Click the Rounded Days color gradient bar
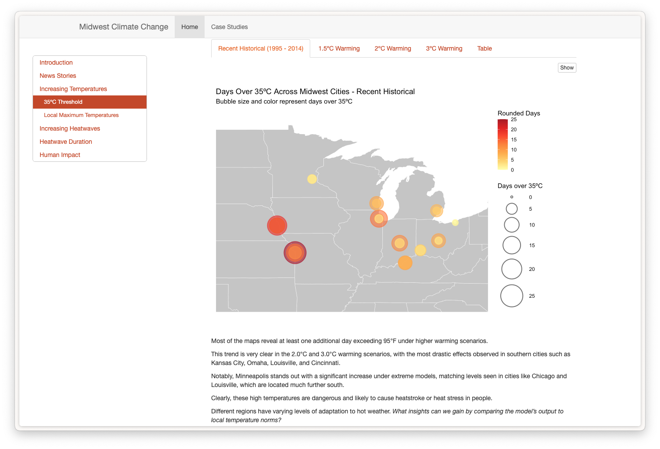 502,145
